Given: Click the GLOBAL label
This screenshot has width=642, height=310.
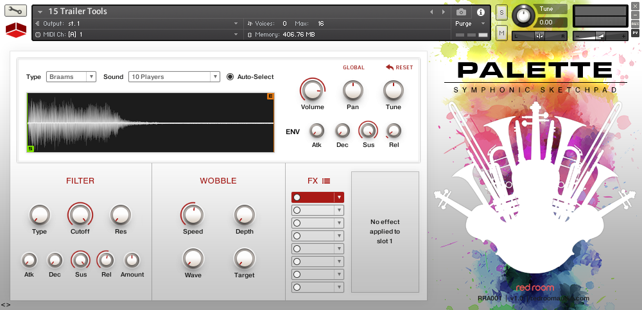Looking at the screenshot, I should (354, 67).
